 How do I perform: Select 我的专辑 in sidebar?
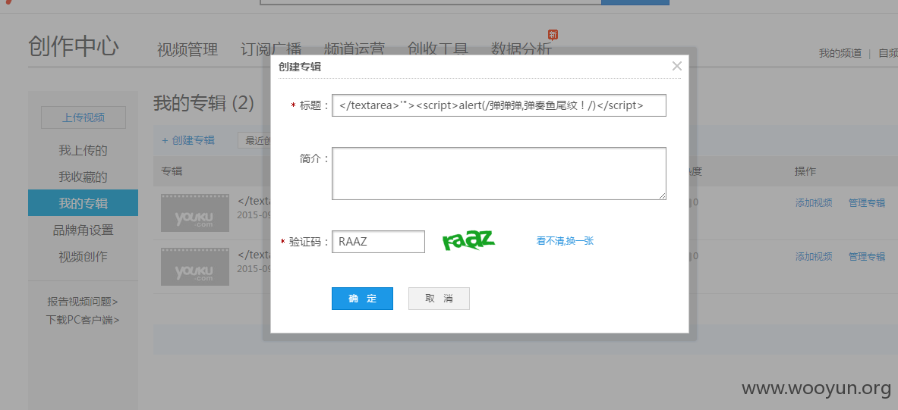coord(83,203)
